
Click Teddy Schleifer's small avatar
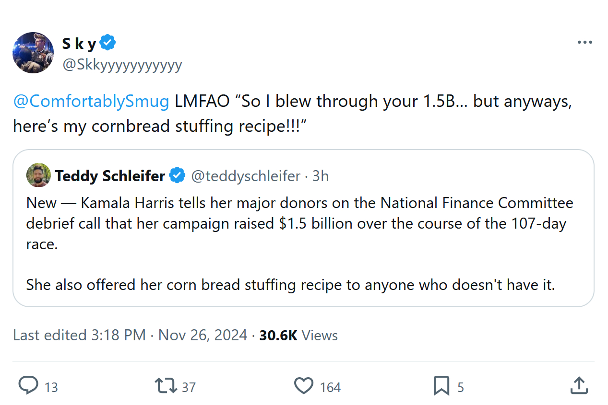(39, 175)
